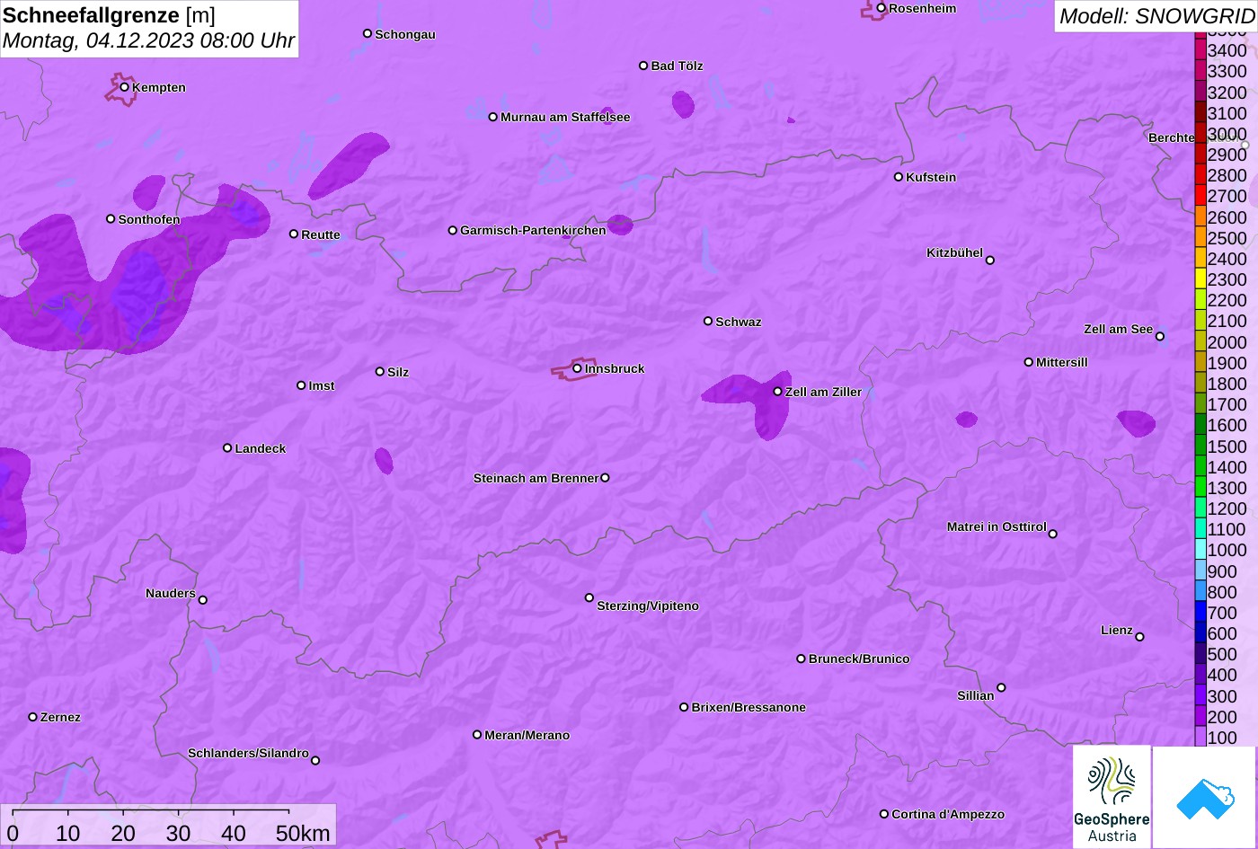
Task: Click the Garmisch-Partenkirchen marker dot
Action: (453, 230)
